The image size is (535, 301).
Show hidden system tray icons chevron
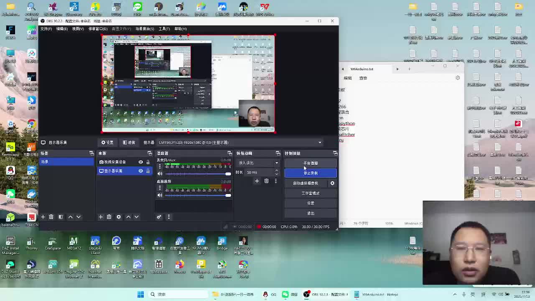455,294
